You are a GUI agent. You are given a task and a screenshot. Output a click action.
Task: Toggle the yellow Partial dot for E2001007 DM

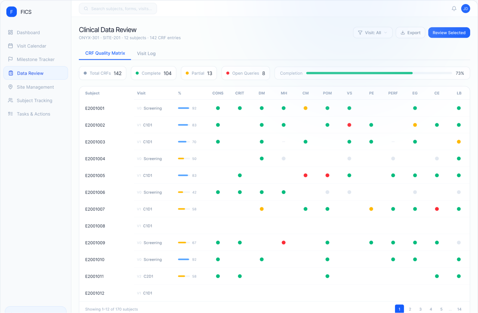click(262, 209)
